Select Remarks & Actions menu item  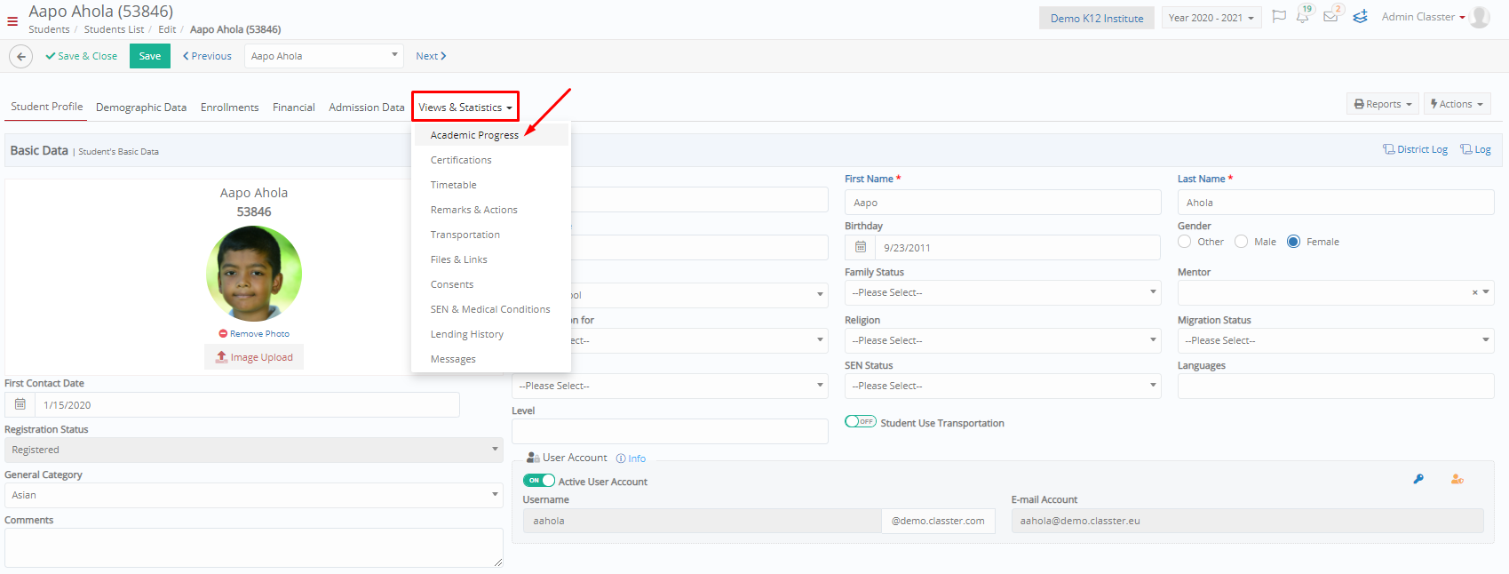(491, 210)
